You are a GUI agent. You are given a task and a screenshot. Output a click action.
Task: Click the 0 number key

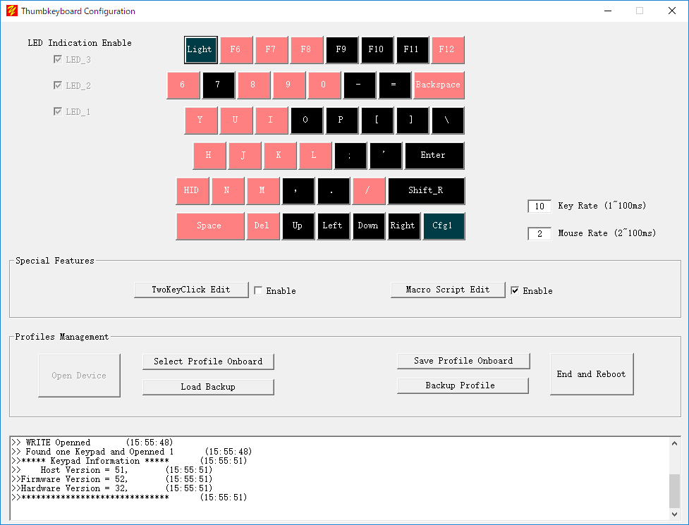pyautogui.click(x=324, y=85)
